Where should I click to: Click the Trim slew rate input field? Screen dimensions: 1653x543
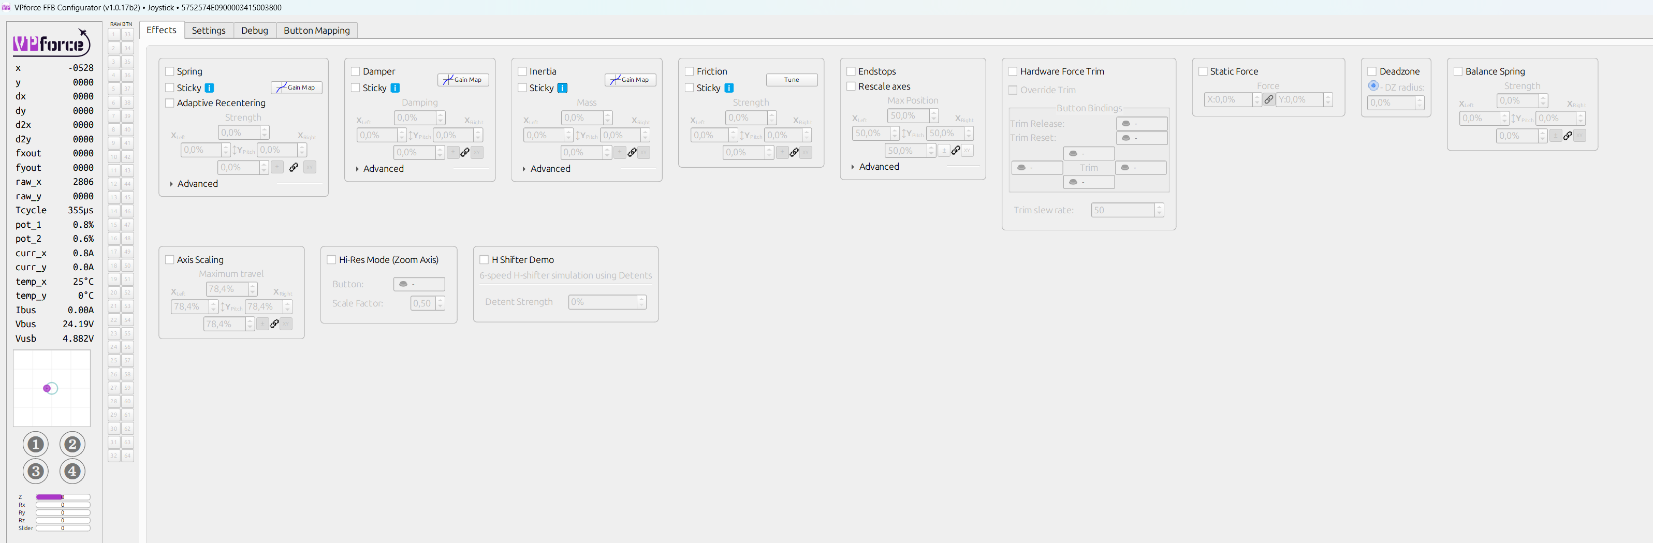(x=1128, y=211)
